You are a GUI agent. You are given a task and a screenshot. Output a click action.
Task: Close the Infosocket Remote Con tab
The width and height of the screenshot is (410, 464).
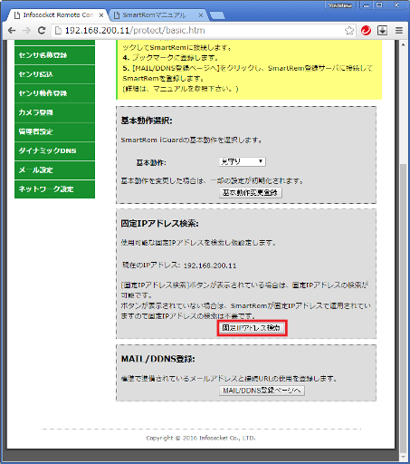[101, 15]
